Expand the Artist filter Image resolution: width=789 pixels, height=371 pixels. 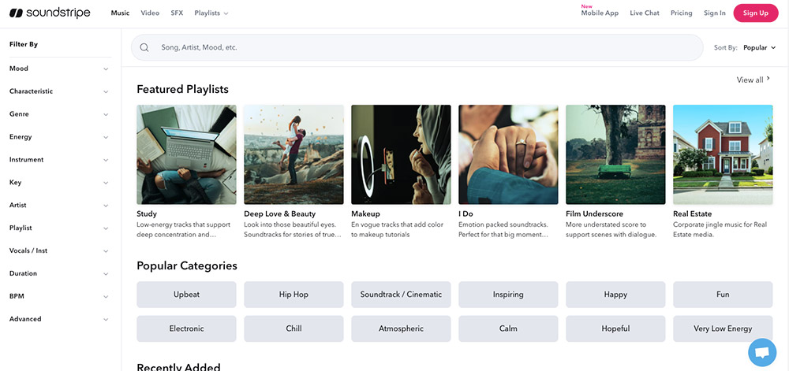click(59, 206)
